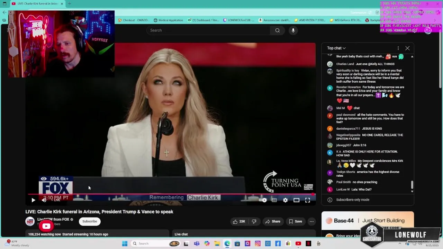Open weather widget on taskbar
443x249 pixels.
pos(17,243)
